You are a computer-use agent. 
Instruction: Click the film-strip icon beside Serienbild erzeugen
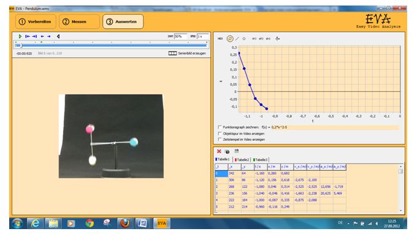pyautogui.click(x=172, y=53)
